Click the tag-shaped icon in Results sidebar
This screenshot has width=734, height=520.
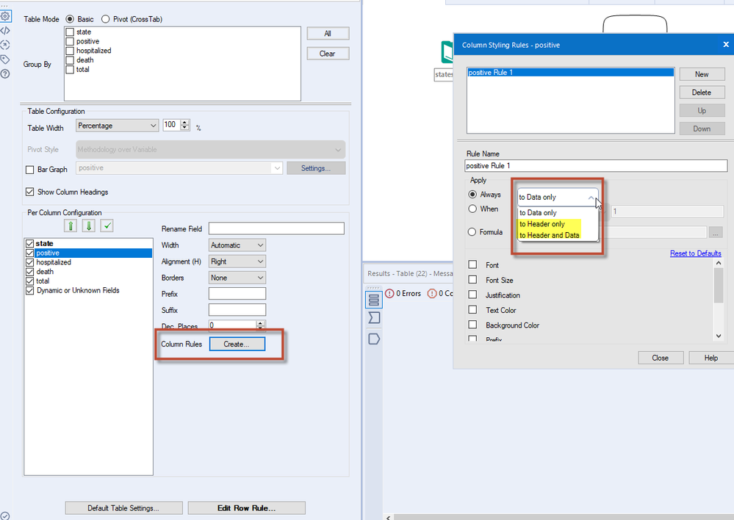click(x=373, y=339)
